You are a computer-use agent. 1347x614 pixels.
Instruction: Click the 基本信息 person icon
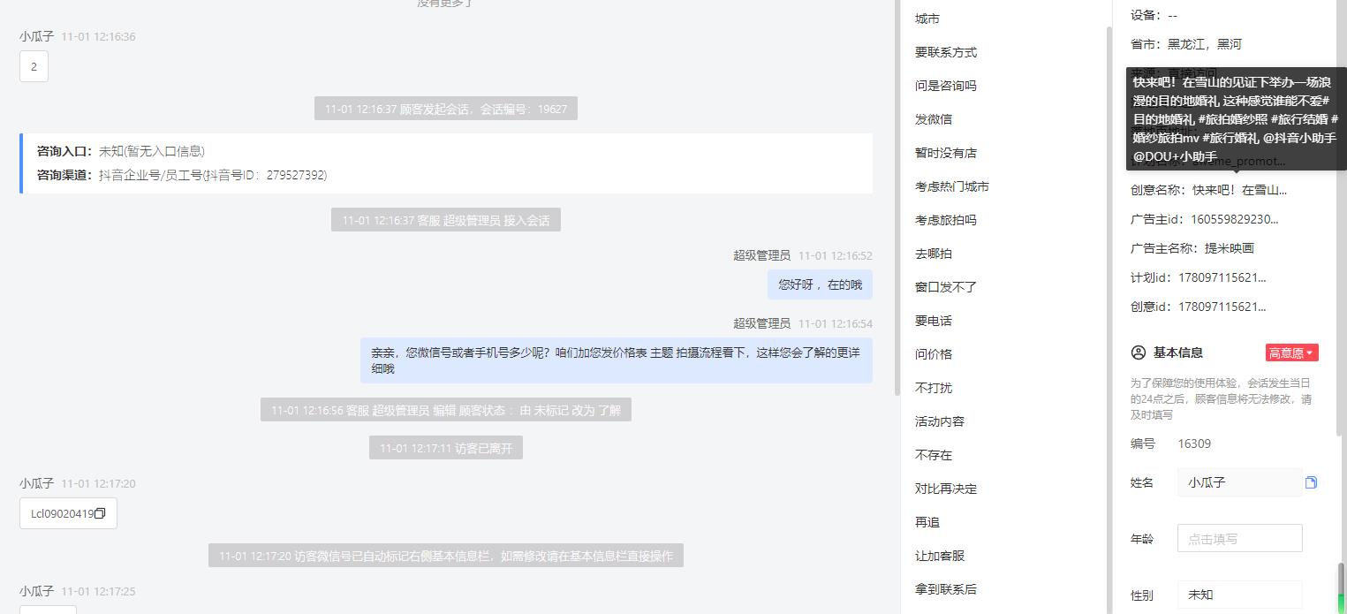pyautogui.click(x=1138, y=352)
